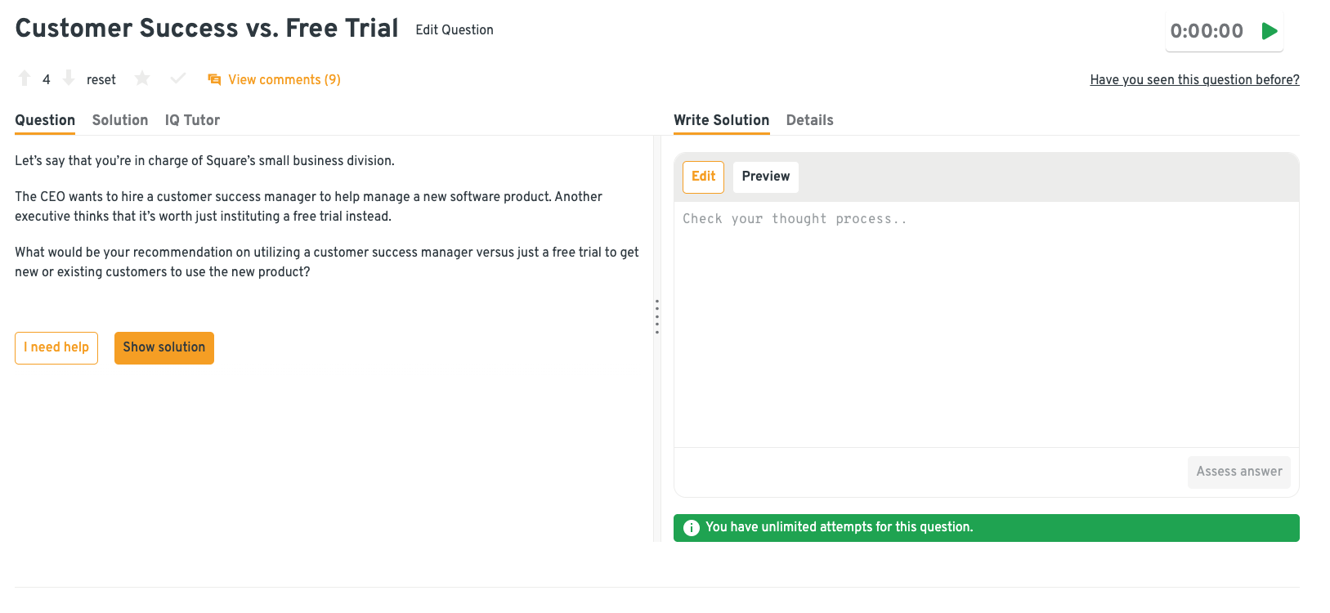The width and height of the screenshot is (1330, 613).
Task: Switch to the Details tab
Action: point(809,120)
